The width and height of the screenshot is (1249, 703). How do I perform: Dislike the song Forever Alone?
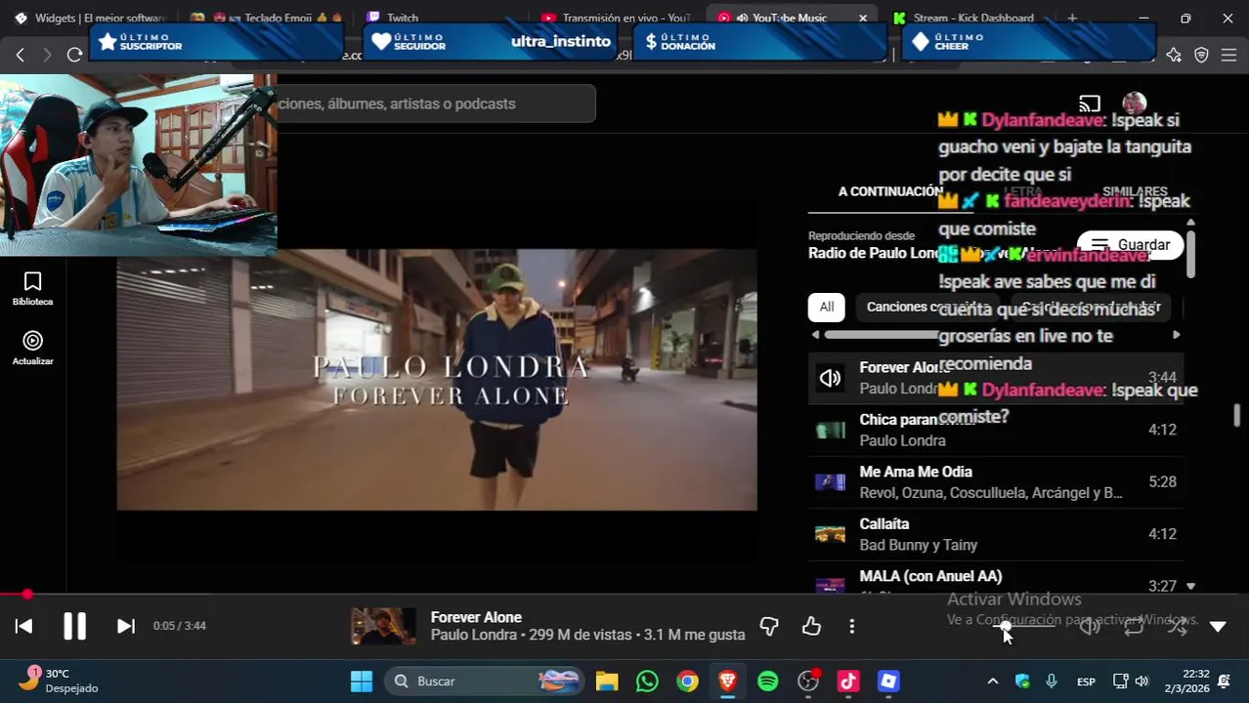coord(769,626)
